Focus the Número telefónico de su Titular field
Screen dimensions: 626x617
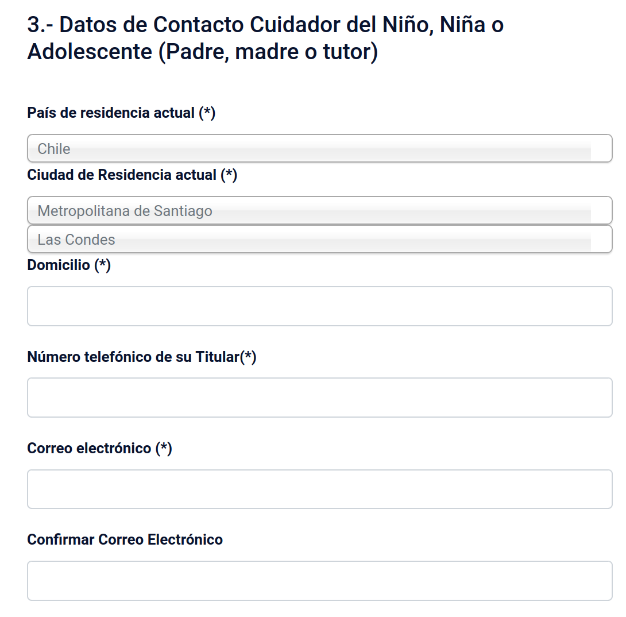coord(319,398)
